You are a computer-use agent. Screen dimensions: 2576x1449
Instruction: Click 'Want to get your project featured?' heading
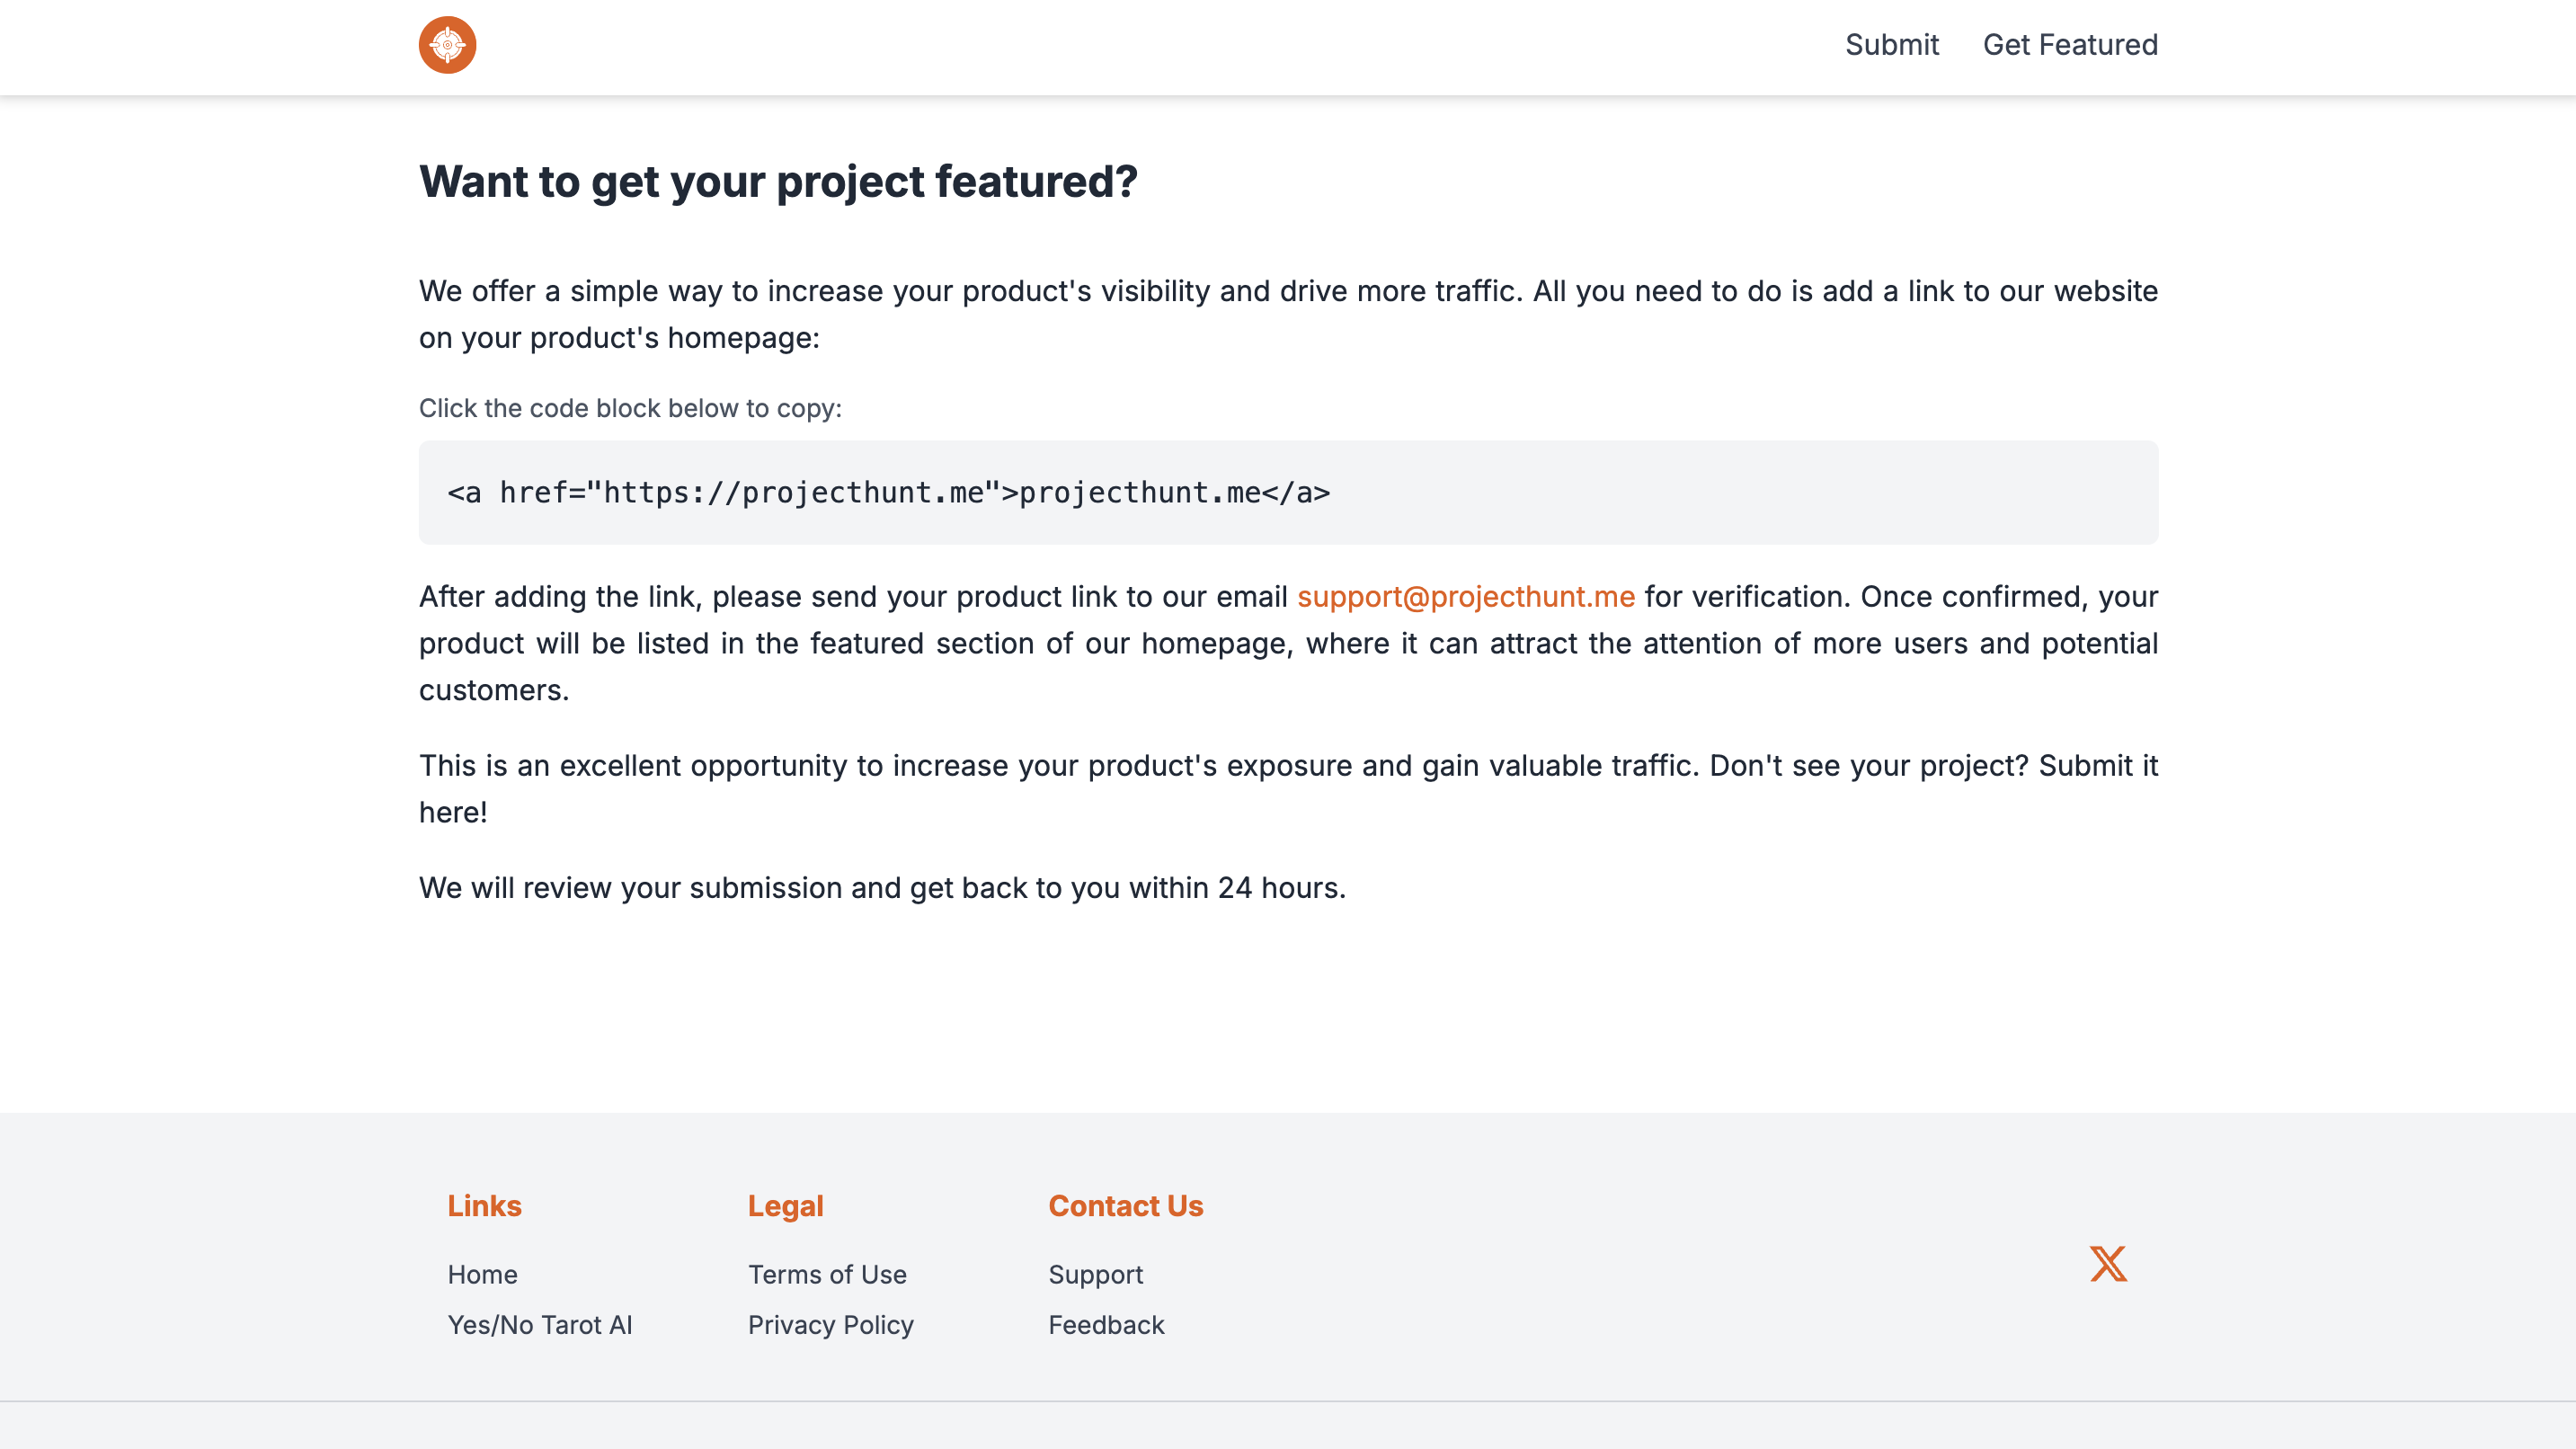point(778,182)
